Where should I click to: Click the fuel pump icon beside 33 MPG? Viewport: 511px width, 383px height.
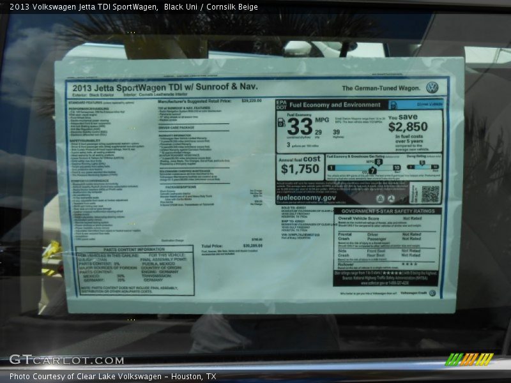281,122
